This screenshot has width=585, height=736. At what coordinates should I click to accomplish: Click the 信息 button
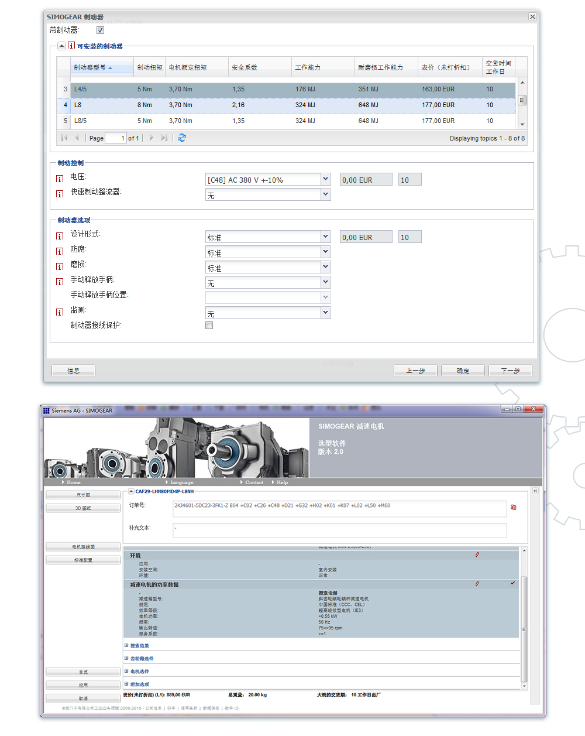[73, 371]
